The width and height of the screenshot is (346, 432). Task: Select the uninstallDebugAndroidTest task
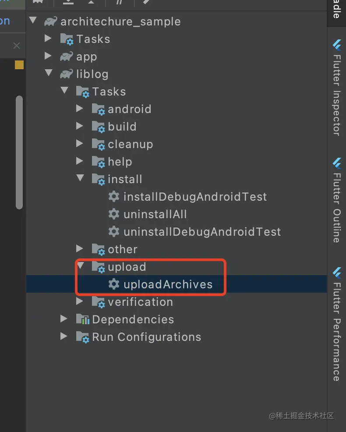[202, 232]
